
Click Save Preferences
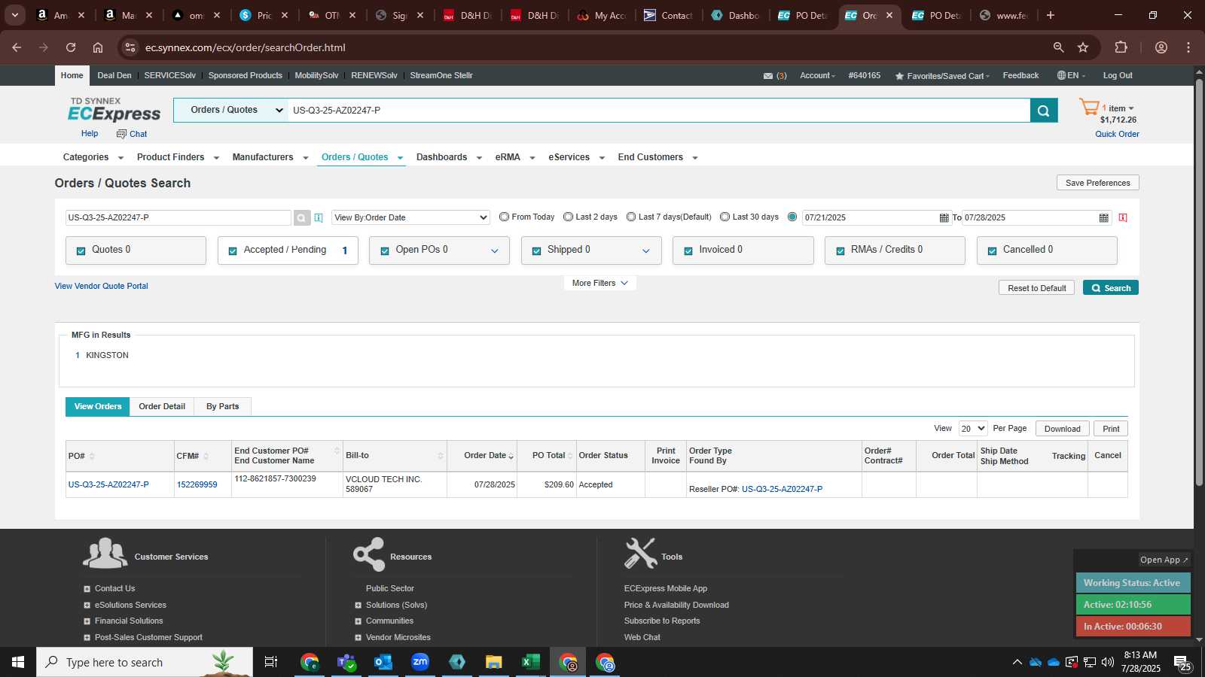coord(1097,183)
